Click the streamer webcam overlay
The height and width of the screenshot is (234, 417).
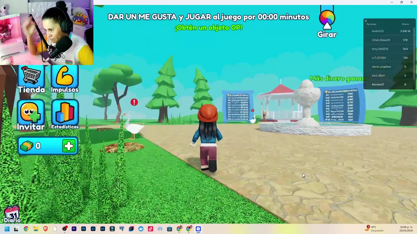[47, 32]
